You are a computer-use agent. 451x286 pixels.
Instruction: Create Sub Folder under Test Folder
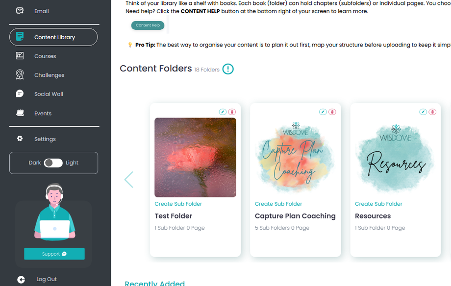178,204
